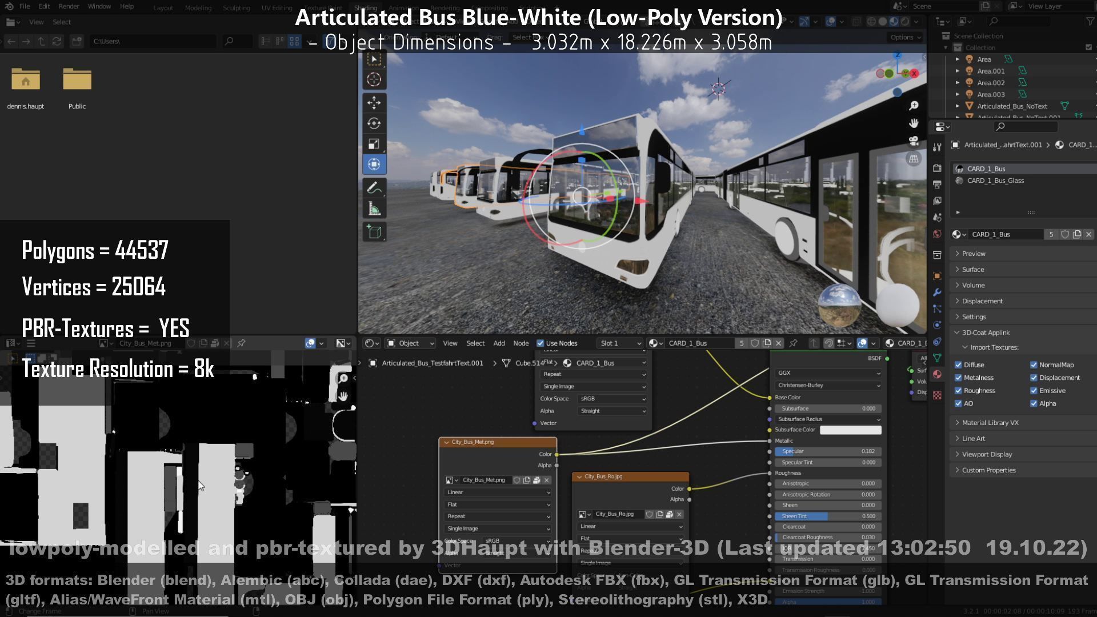The height and width of the screenshot is (617, 1097).
Task: Switch to the Modeling workspace tab
Action: pos(198,8)
